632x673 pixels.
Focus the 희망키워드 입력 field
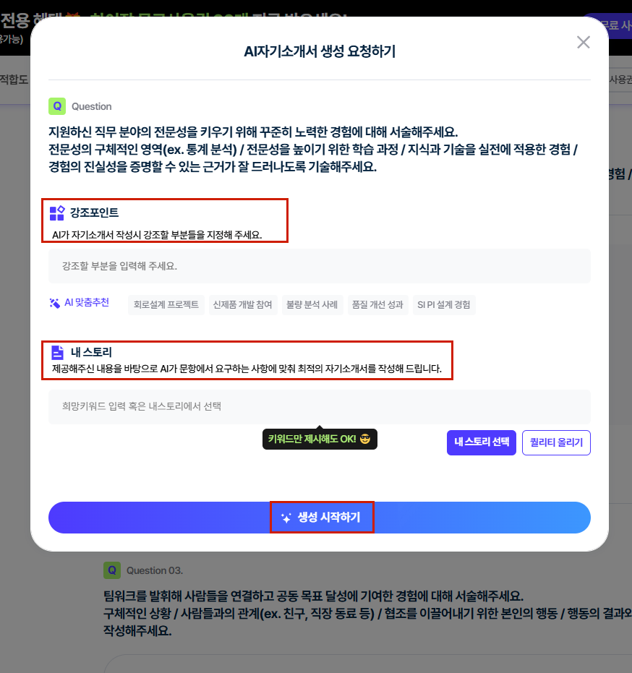click(x=320, y=406)
